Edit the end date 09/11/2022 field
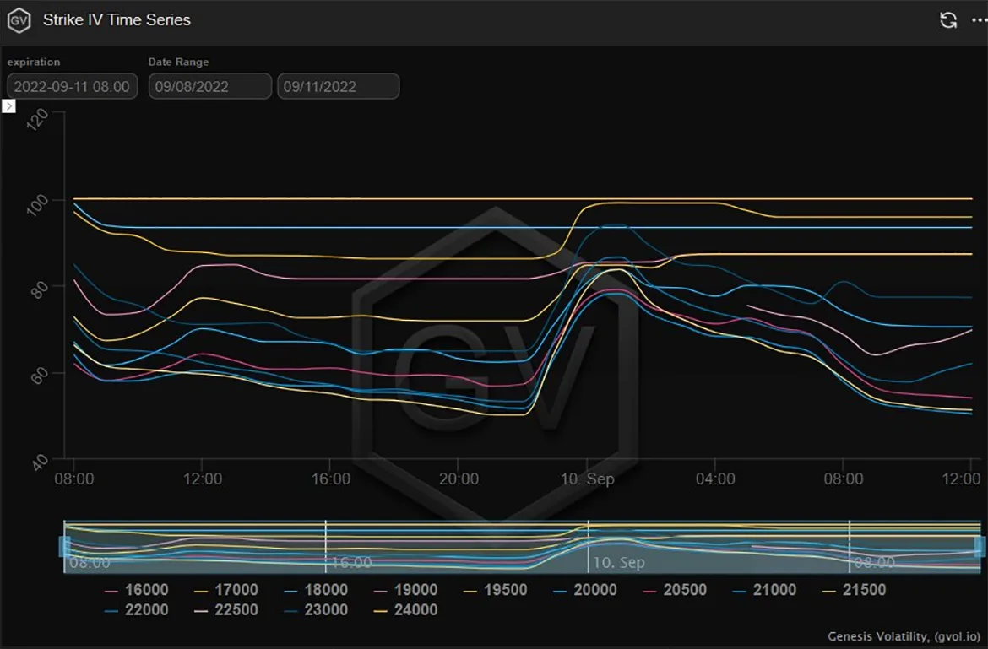The image size is (988, 649). point(339,86)
